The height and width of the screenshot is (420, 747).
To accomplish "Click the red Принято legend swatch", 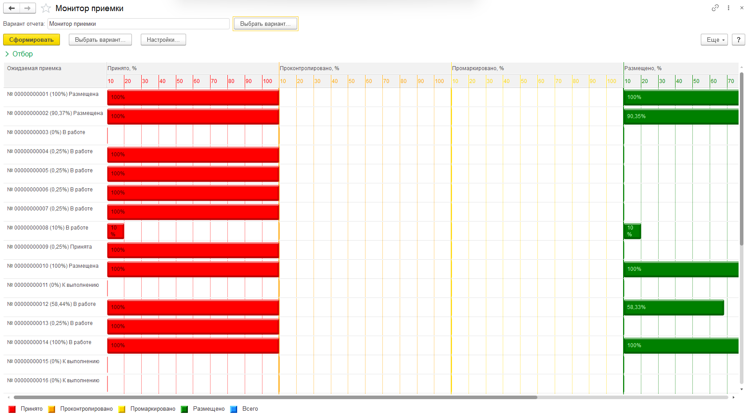I will (x=12, y=409).
